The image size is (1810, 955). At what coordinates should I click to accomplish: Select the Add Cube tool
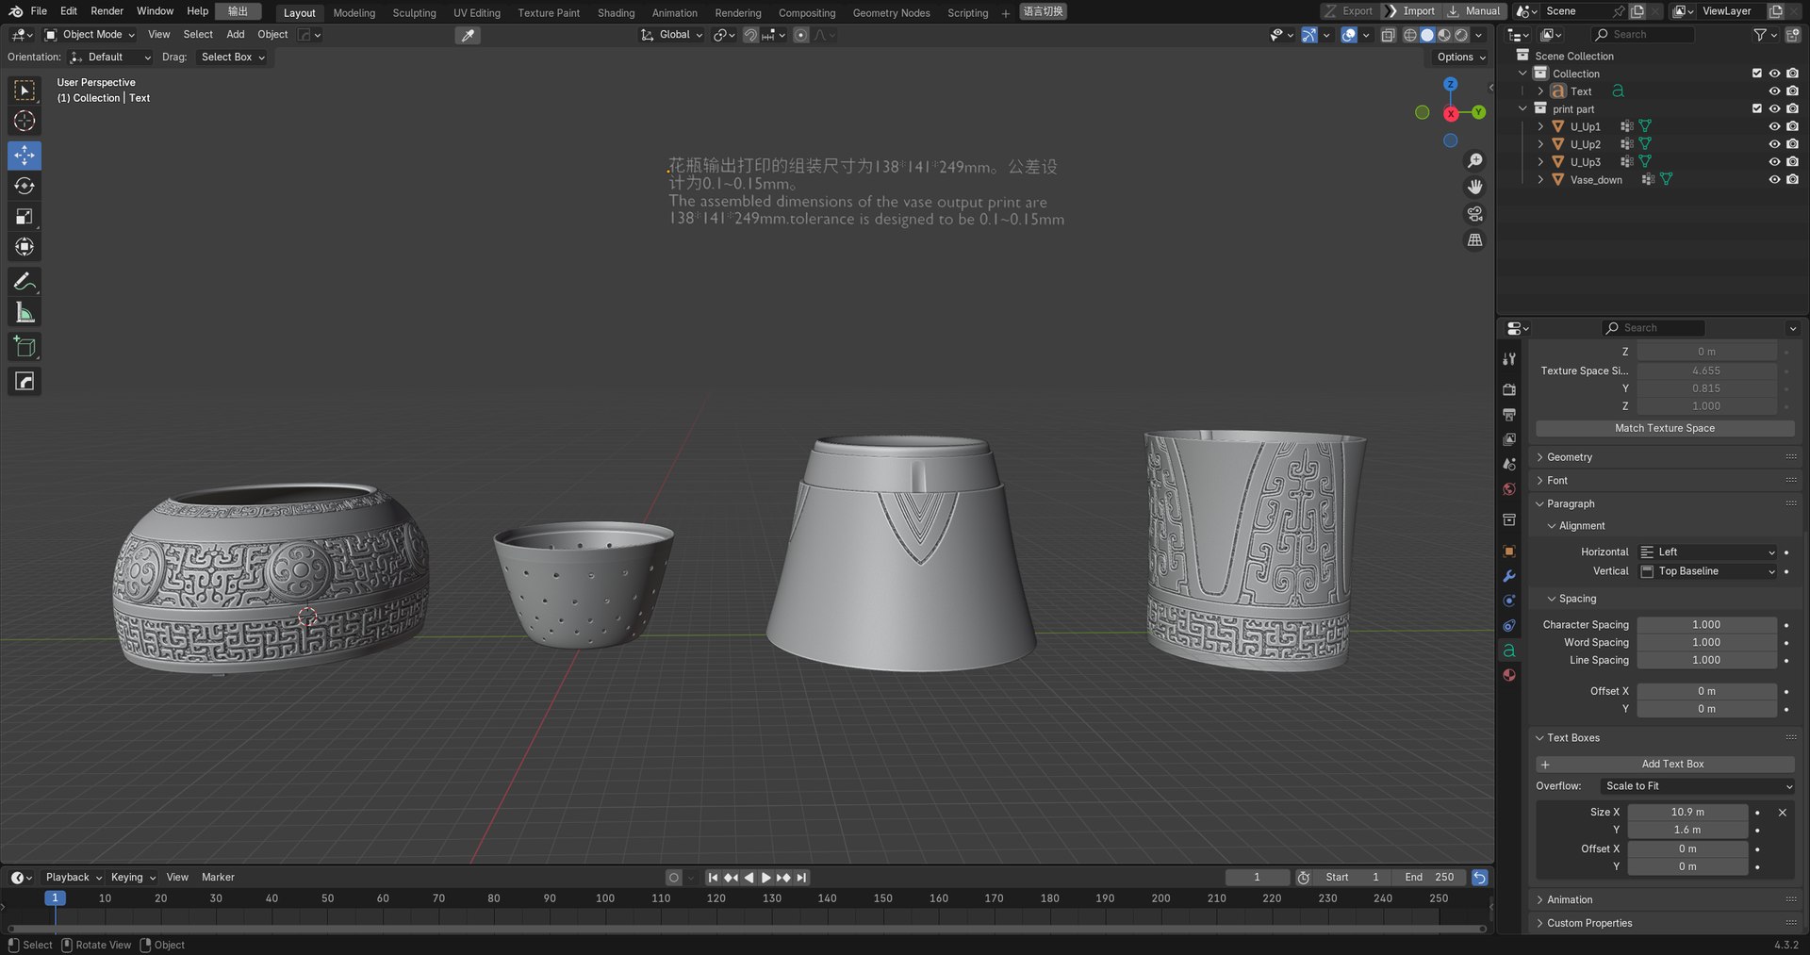coord(25,347)
